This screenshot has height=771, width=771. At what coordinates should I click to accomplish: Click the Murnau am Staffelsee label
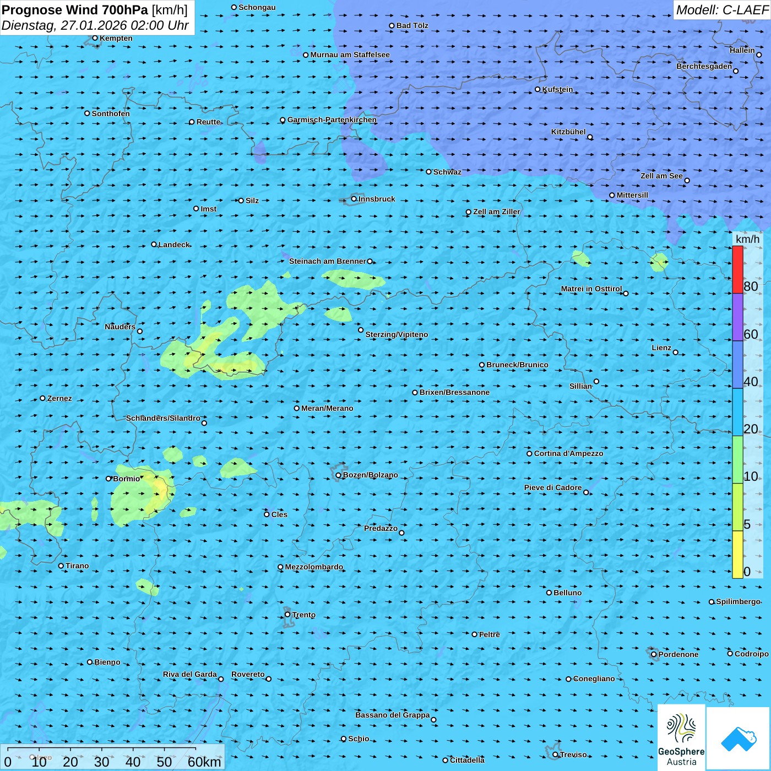pyautogui.click(x=350, y=55)
